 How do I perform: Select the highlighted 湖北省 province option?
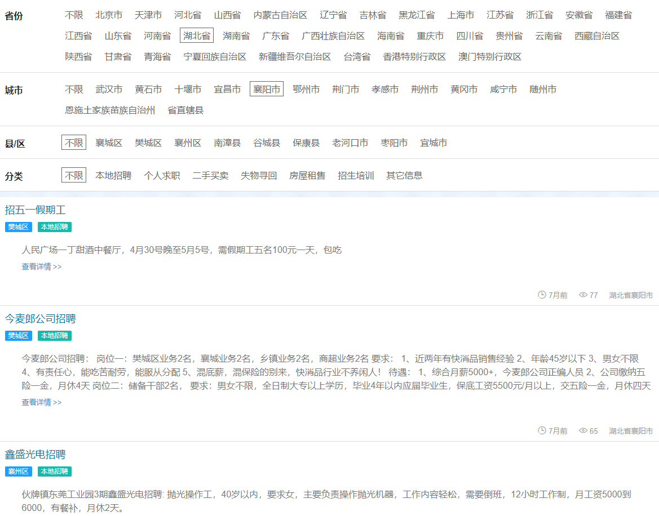click(197, 35)
